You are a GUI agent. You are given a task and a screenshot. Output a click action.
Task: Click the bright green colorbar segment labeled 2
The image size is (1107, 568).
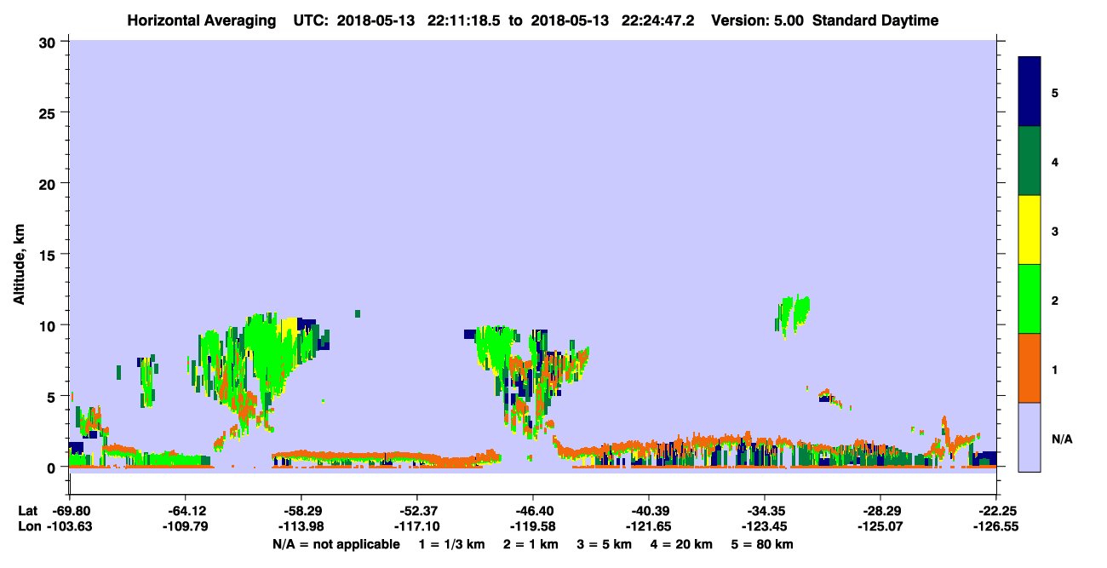(x=1030, y=299)
